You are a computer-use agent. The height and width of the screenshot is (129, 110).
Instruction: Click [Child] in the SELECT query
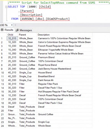(45, 7)
